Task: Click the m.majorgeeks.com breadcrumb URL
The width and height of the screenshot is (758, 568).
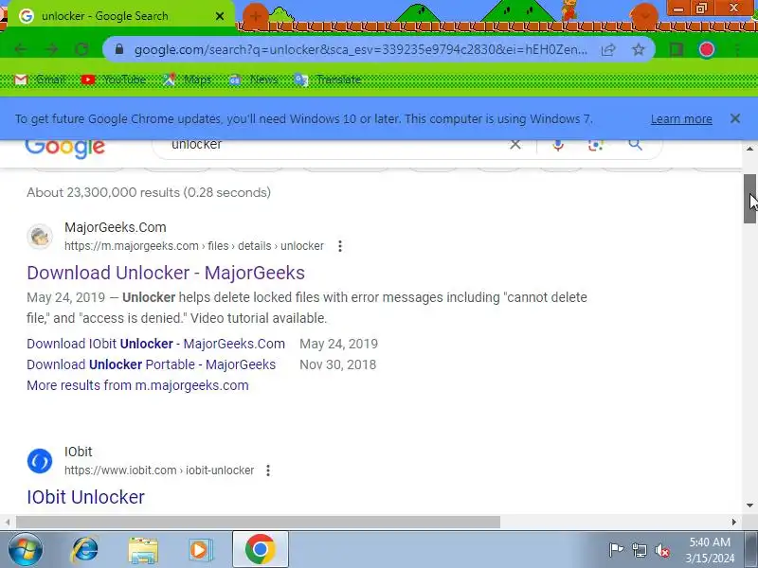Action: pos(194,246)
